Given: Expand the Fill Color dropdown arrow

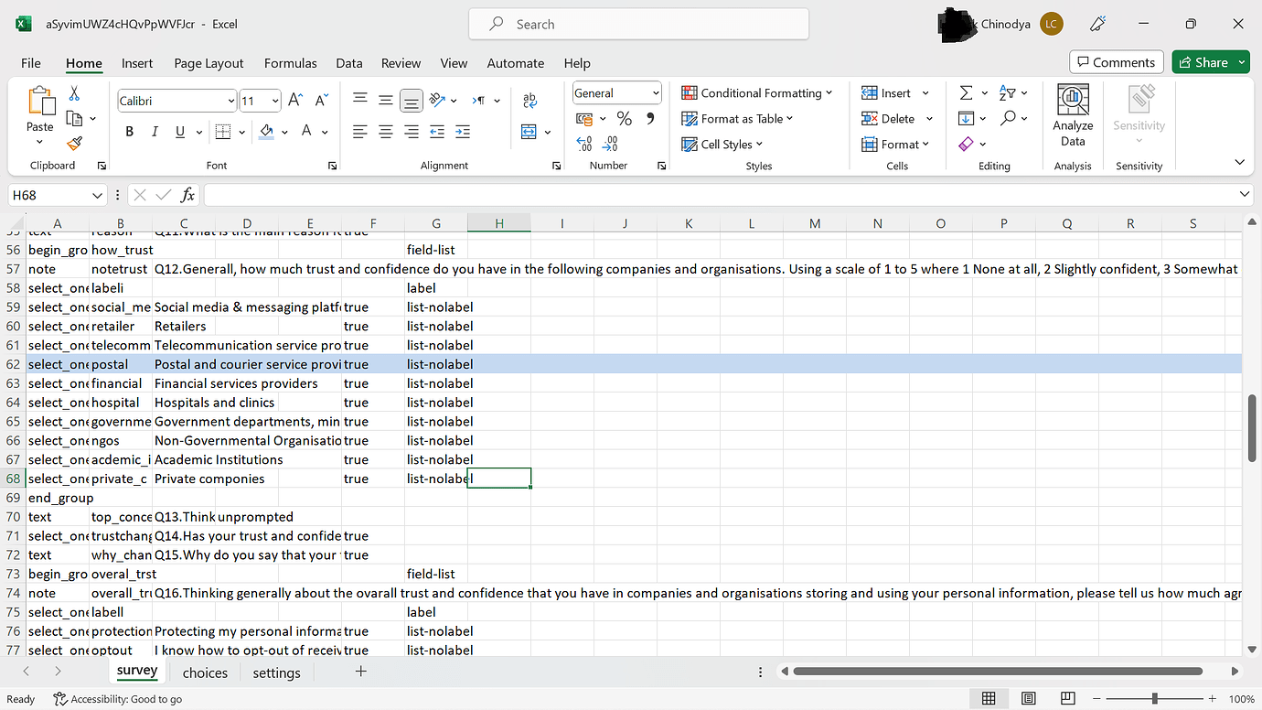Looking at the screenshot, I should point(285,132).
